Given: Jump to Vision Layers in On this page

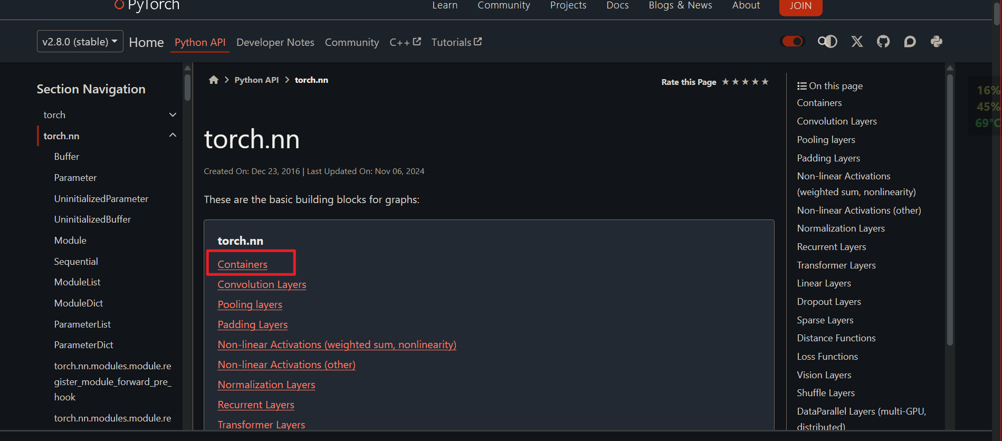Looking at the screenshot, I should pos(824,375).
